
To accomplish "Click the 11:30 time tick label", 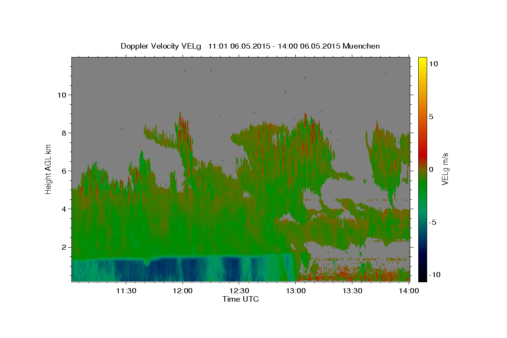I will click(x=126, y=291).
